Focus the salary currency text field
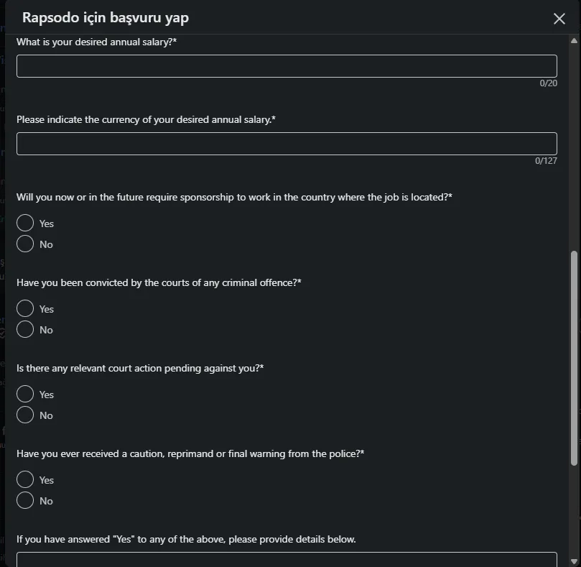 287,144
